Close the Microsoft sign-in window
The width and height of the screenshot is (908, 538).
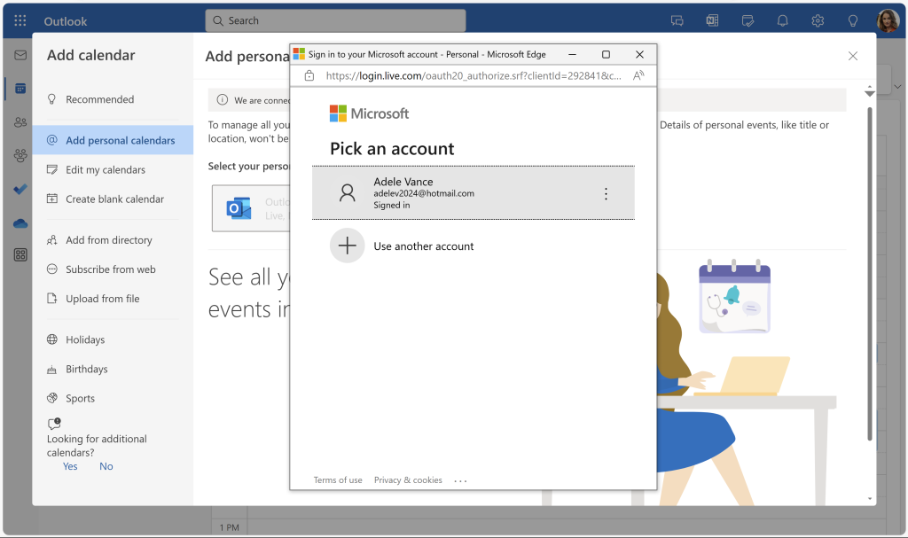639,54
